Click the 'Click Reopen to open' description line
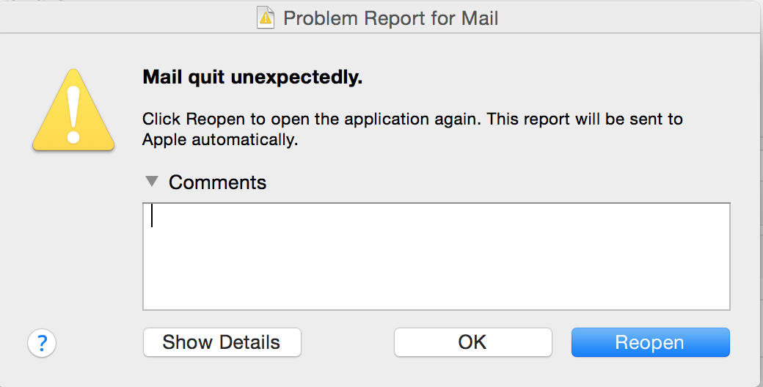Image resolution: width=763 pixels, height=387 pixels. click(412, 119)
